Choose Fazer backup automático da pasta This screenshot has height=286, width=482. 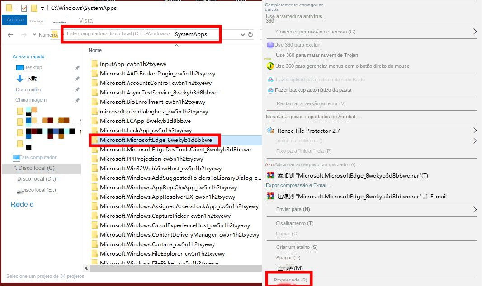click(x=313, y=90)
